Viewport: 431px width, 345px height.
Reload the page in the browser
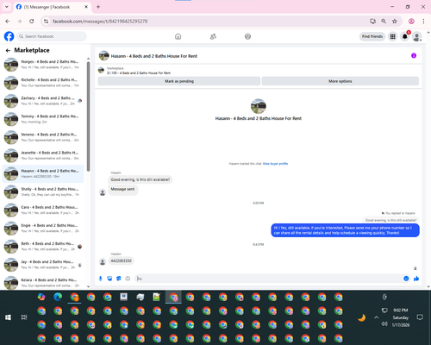coord(32,21)
